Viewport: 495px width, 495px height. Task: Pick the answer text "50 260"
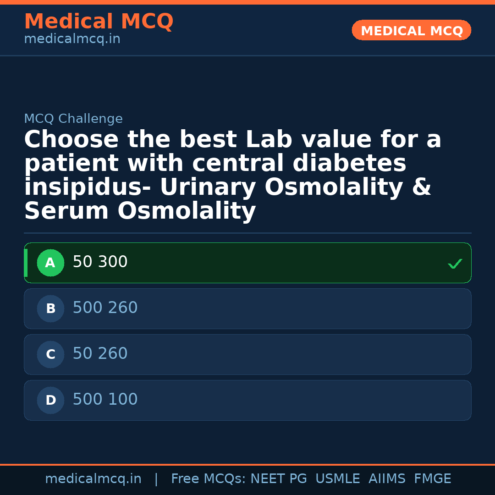100,354
